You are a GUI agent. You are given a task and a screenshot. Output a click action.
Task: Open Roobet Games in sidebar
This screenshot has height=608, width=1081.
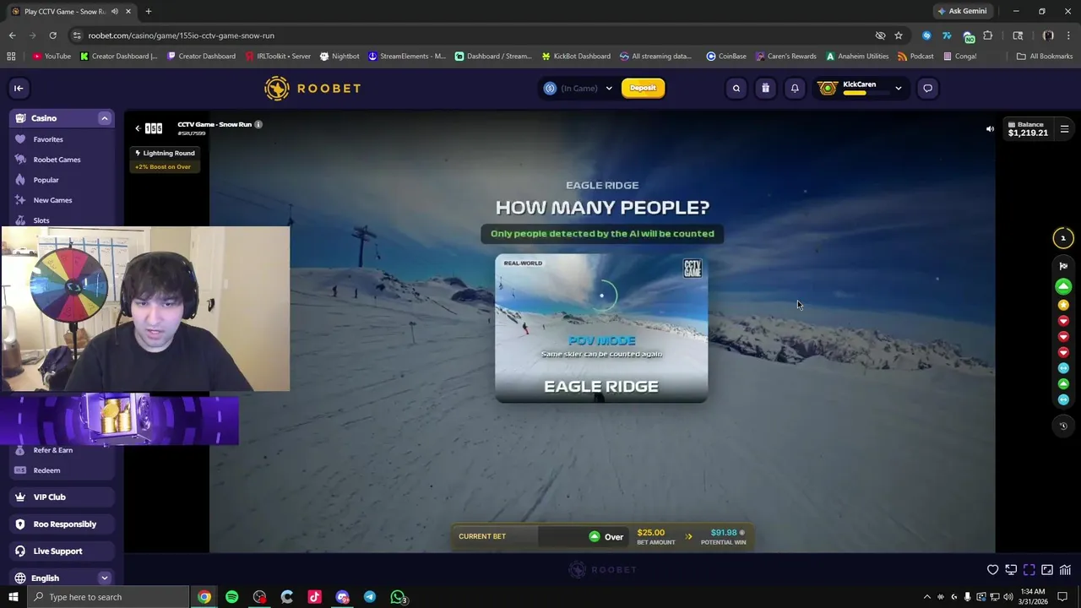coord(62,160)
